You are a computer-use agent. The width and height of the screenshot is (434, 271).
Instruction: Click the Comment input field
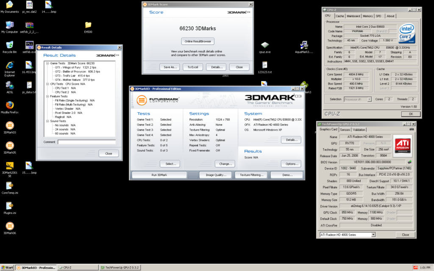click(86, 142)
